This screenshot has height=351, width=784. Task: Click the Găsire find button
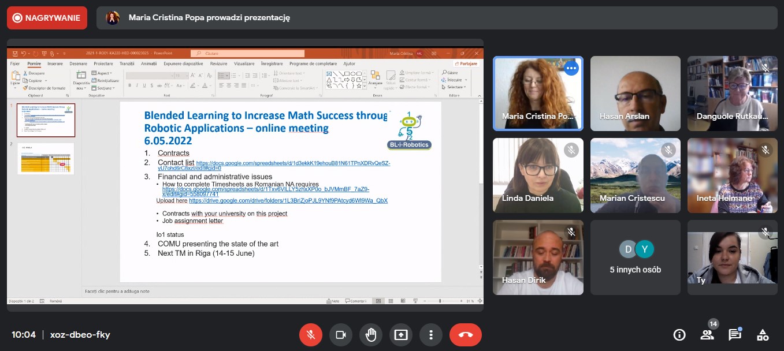tap(449, 73)
